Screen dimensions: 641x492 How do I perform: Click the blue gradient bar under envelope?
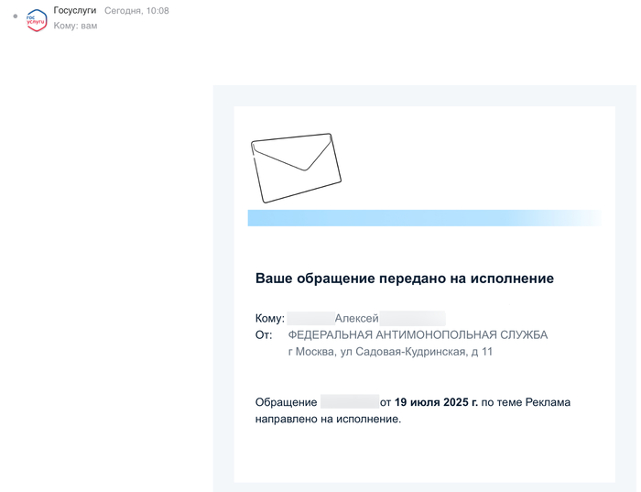pos(423,217)
